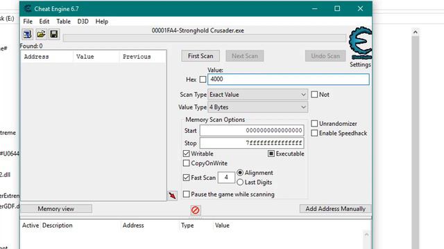The height and width of the screenshot is (249, 444).
Task: Click the Start address field
Action: pyautogui.click(x=252, y=131)
